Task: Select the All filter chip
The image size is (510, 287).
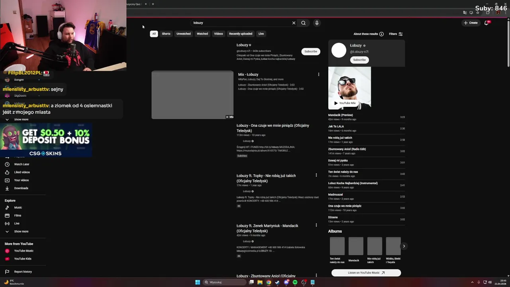Action: 154,33
